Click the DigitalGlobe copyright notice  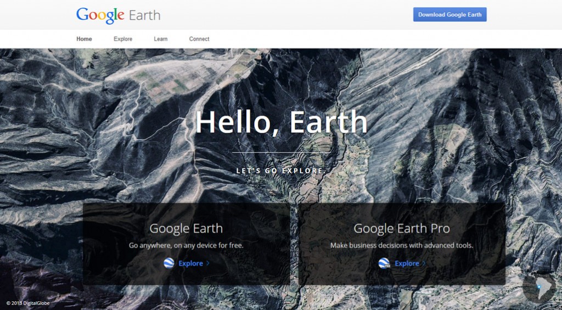pyautogui.click(x=28, y=303)
